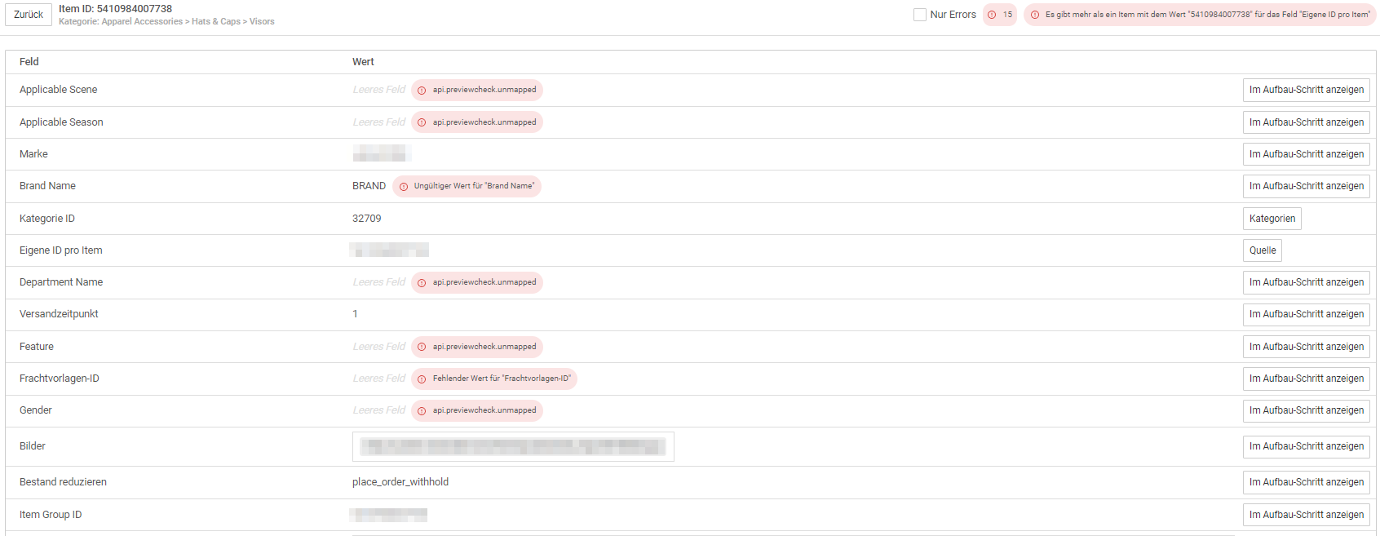
Task: Click the Wert column header
Action: point(363,62)
